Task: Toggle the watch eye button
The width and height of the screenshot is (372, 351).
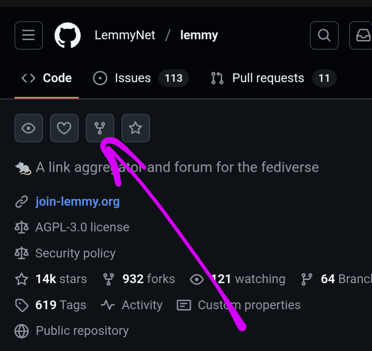Action: pos(29,128)
